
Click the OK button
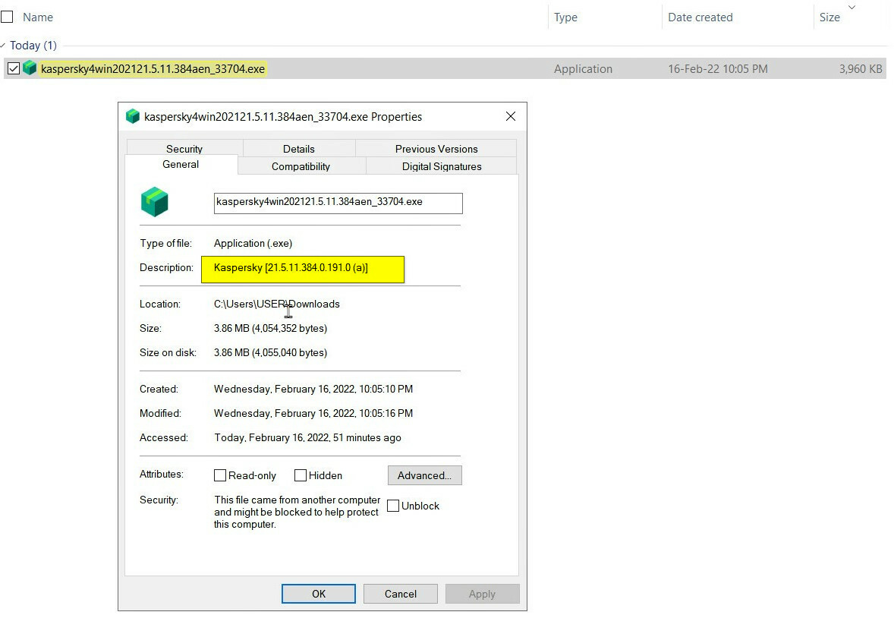(x=318, y=594)
